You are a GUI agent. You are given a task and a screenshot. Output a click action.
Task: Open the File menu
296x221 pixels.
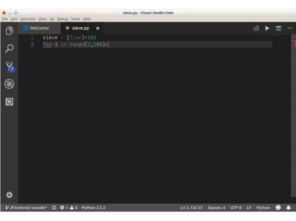[5, 19]
